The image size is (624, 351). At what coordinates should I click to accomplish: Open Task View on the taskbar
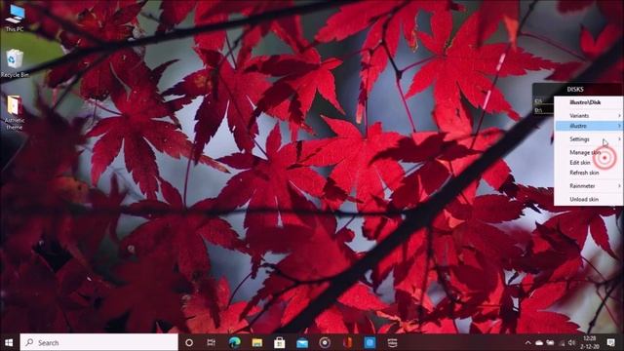pos(211,342)
